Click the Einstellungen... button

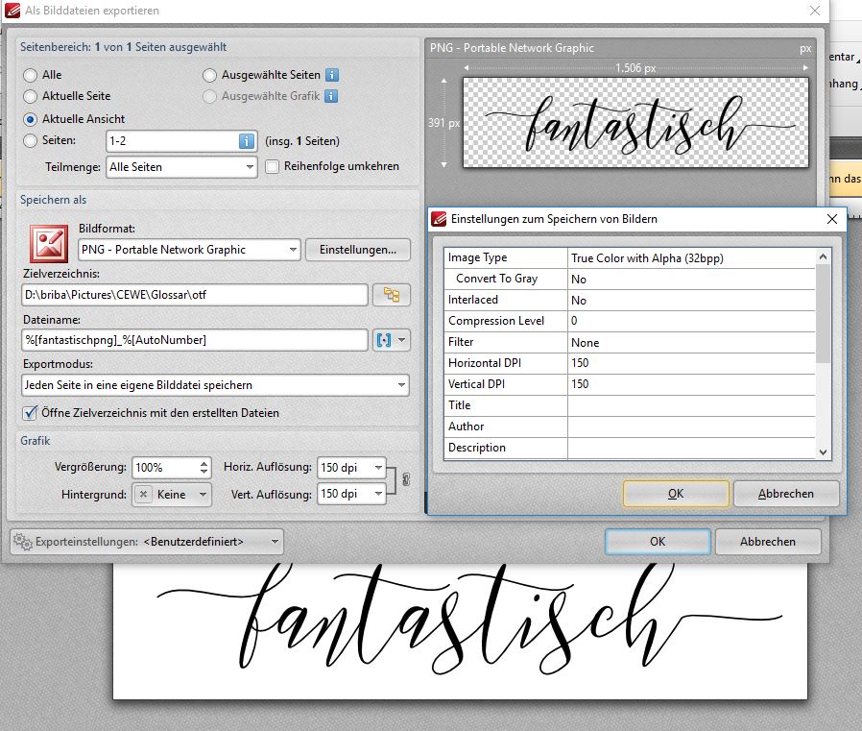[x=358, y=250]
